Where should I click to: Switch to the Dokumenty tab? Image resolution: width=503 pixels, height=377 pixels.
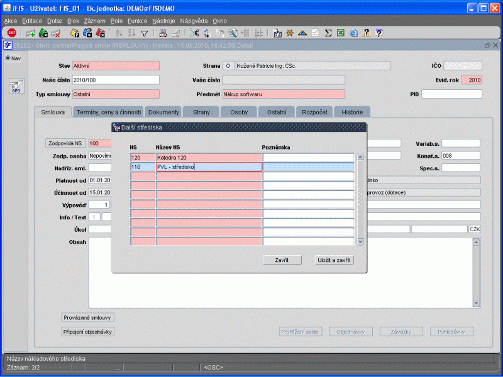click(x=164, y=112)
